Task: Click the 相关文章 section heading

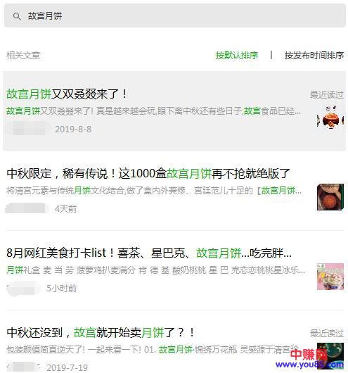Action: tap(23, 56)
